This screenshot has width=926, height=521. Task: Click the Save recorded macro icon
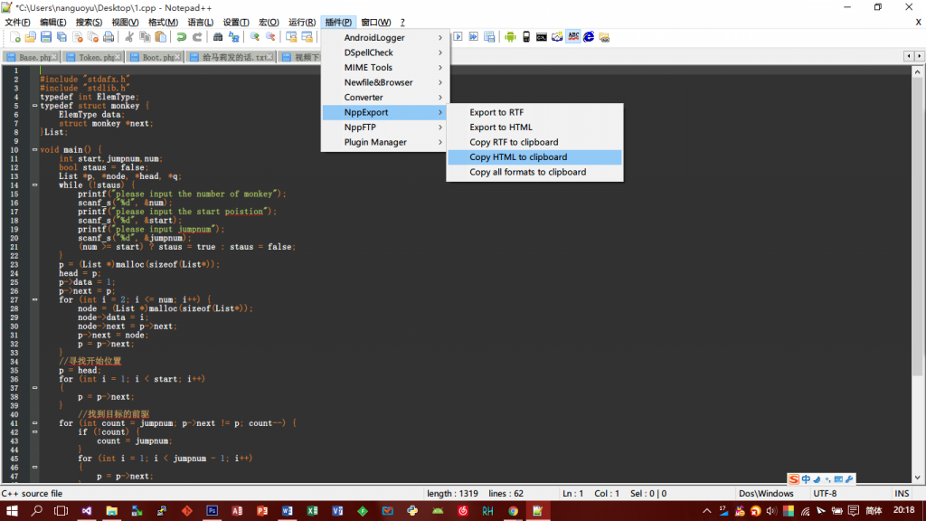coord(489,37)
